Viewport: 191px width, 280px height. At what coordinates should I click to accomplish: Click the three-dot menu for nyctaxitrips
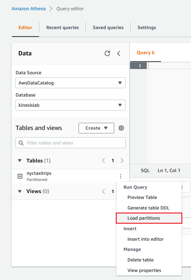pos(120,176)
